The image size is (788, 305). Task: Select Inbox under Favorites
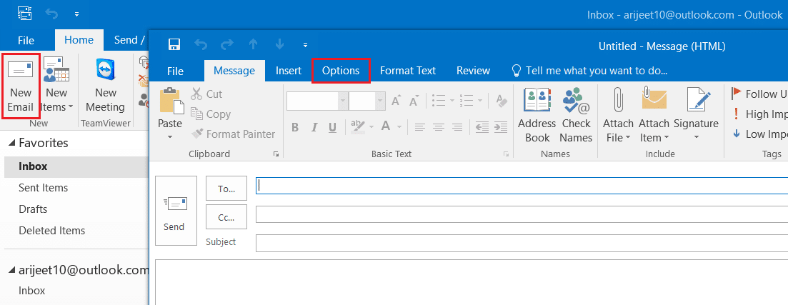coord(76,166)
